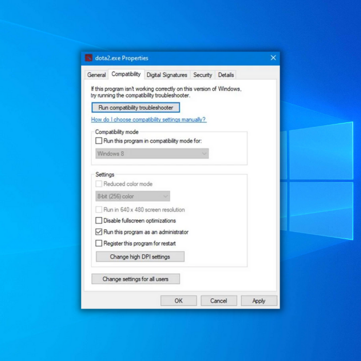361x361 pixels.
Task: Open 'Change settings for all users'
Action: [136, 279]
